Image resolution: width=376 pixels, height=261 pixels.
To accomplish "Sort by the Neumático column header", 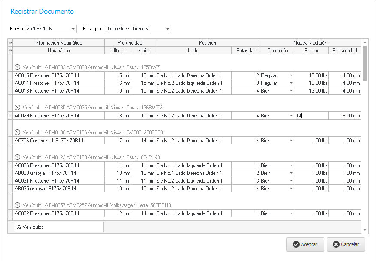I will (58, 51).
